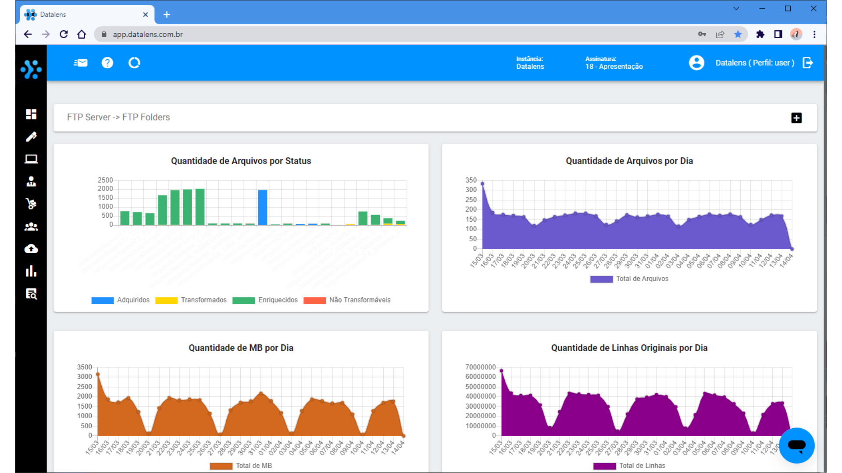842x473 pixels.
Task: Click the browser back arrow
Action: click(x=28, y=34)
